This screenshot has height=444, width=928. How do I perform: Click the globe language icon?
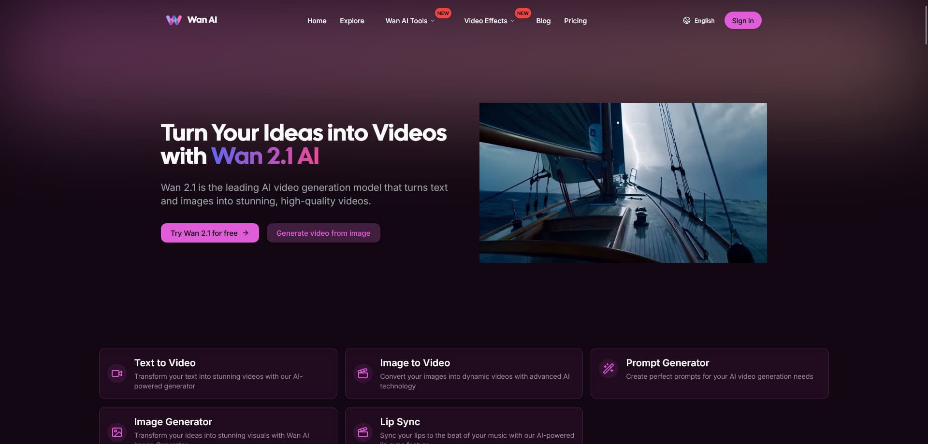click(686, 20)
